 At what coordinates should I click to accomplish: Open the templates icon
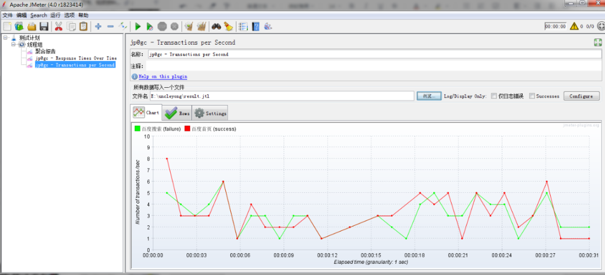click(x=19, y=26)
